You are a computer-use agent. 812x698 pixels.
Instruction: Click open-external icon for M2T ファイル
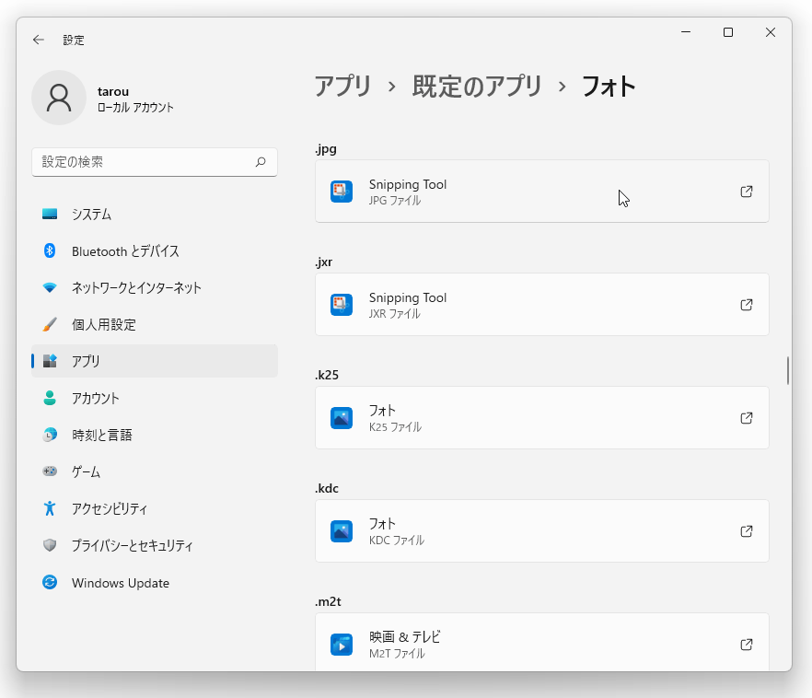coord(747,645)
